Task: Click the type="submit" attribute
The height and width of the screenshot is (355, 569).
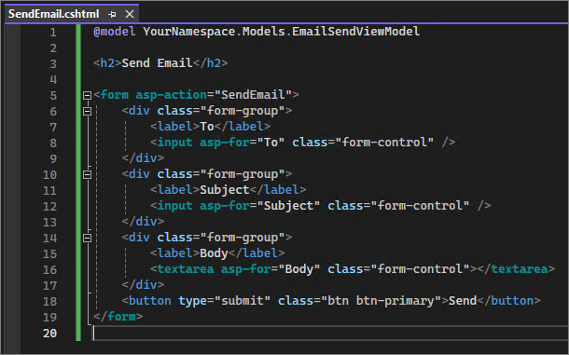Action: click(225, 301)
